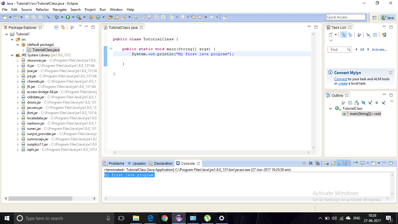Click Collapse All icon in Outline

350,103
